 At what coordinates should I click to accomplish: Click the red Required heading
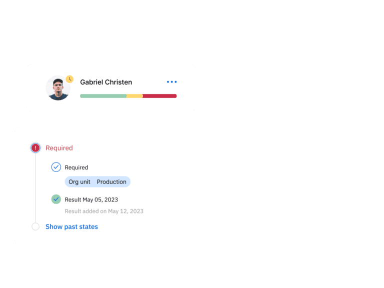[x=59, y=148]
